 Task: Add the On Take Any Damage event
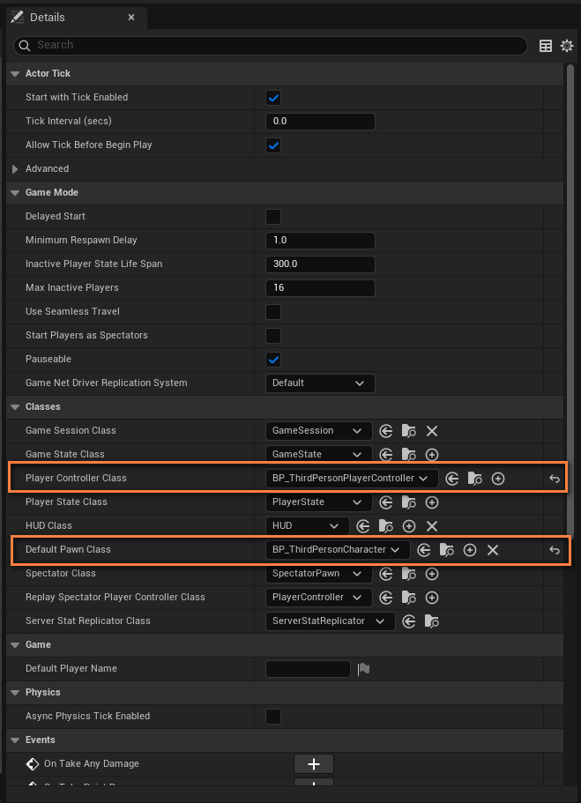point(314,764)
